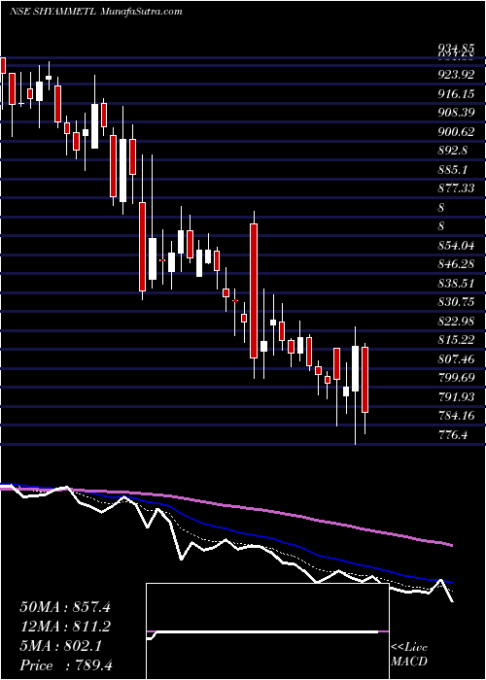Select the 830.75 price level label
Image resolution: width=486 pixels, height=680 pixels.
click(x=456, y=302)
